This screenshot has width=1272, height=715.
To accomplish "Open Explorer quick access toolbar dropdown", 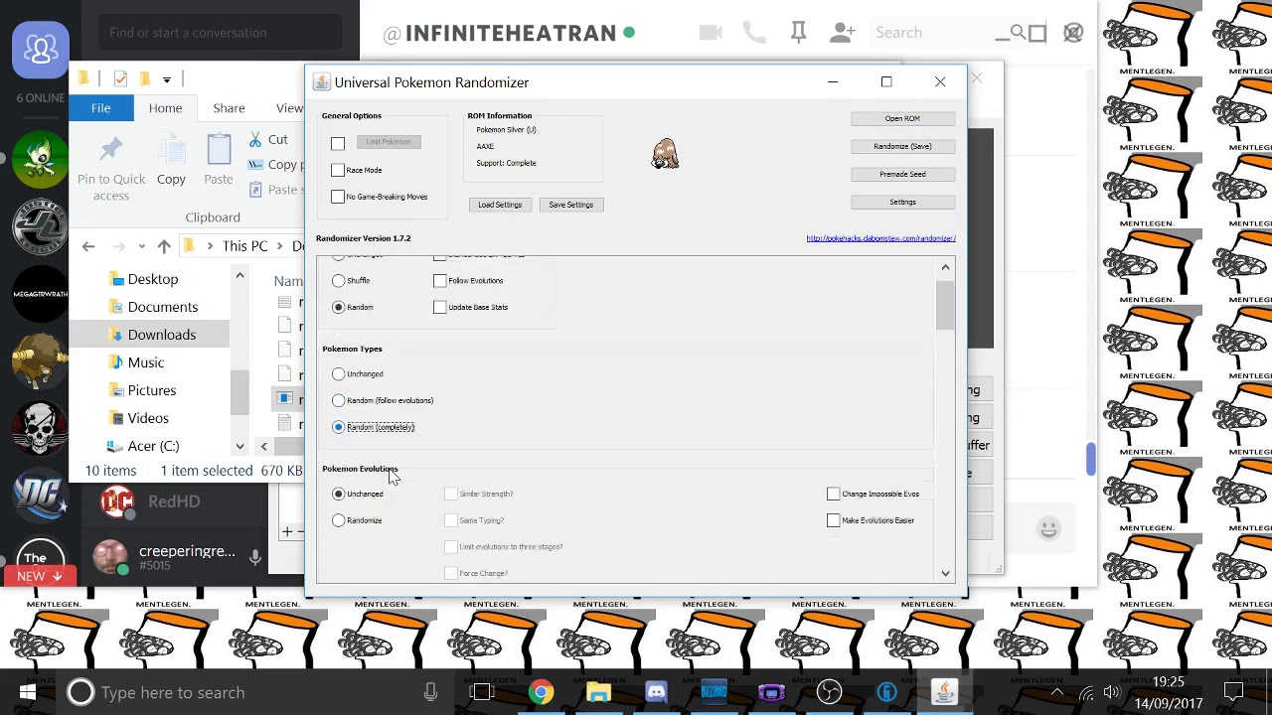I will click(167, 79).
